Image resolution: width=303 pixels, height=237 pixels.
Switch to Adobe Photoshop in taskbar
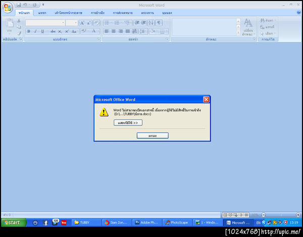click(x=146, y=222)
